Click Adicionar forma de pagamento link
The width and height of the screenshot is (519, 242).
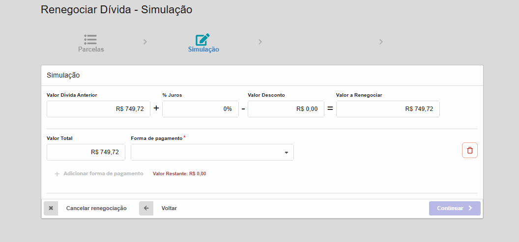point(103,174)
